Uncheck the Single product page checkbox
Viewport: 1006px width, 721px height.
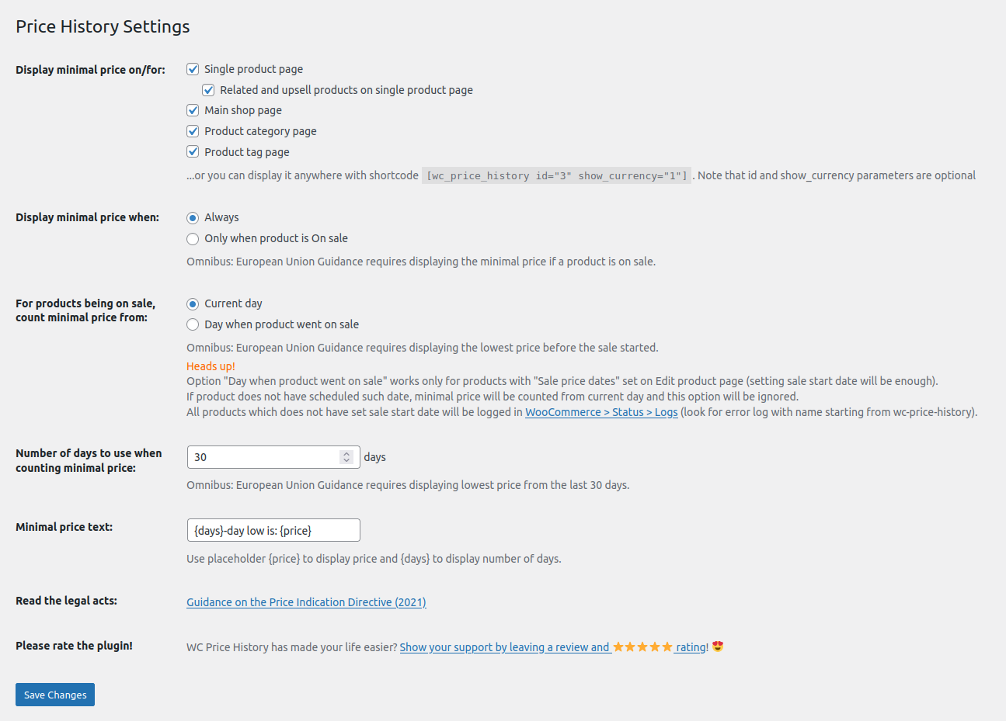click(x=193, y=69)
